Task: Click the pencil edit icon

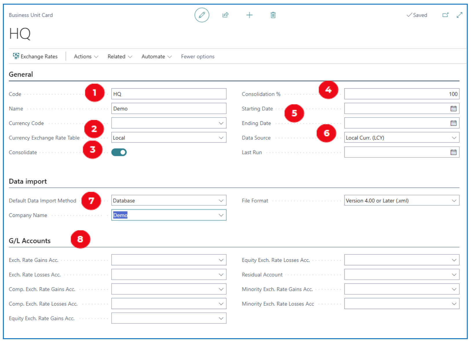Action: (x=202, y=15)
